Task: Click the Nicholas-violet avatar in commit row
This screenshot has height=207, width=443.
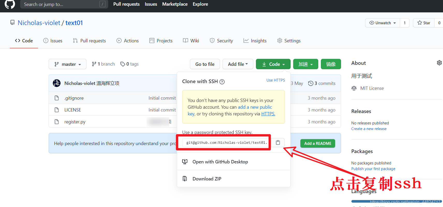Action: 57,83
